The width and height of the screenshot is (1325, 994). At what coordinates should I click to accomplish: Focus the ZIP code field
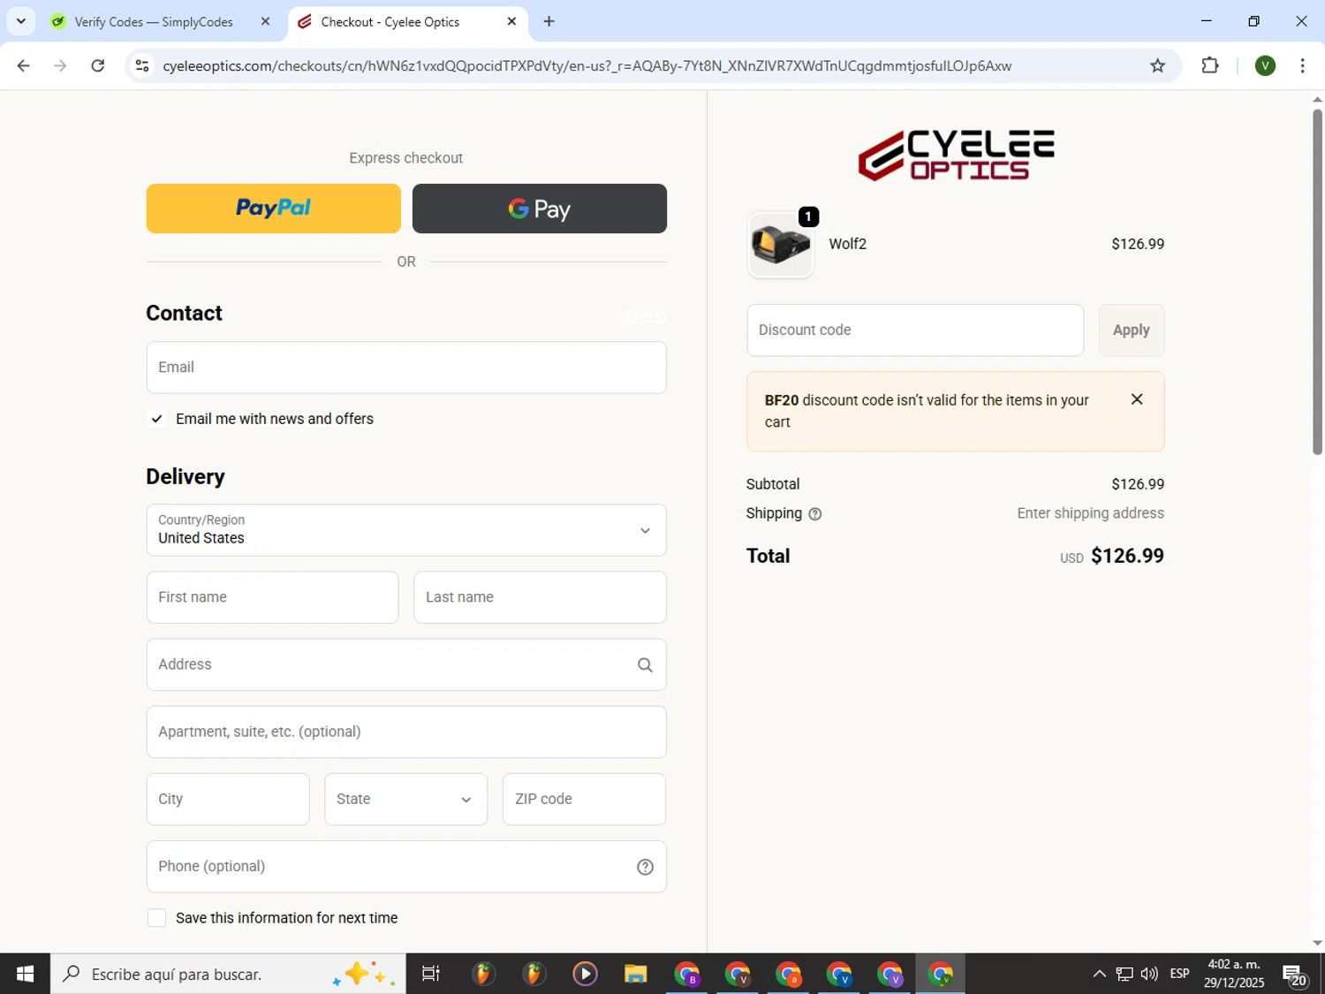[x=584, y=799]
